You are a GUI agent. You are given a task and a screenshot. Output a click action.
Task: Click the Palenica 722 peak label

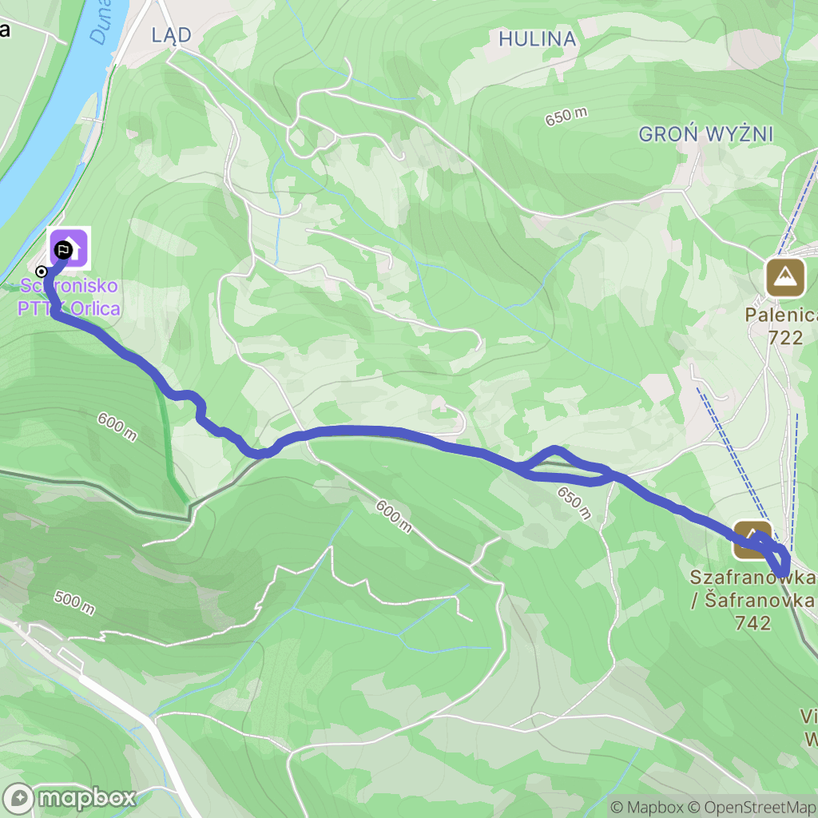(781, 326)
